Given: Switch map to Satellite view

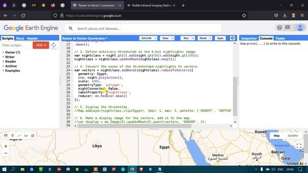Looking at the screenshot, I should [x=293, y=136].
